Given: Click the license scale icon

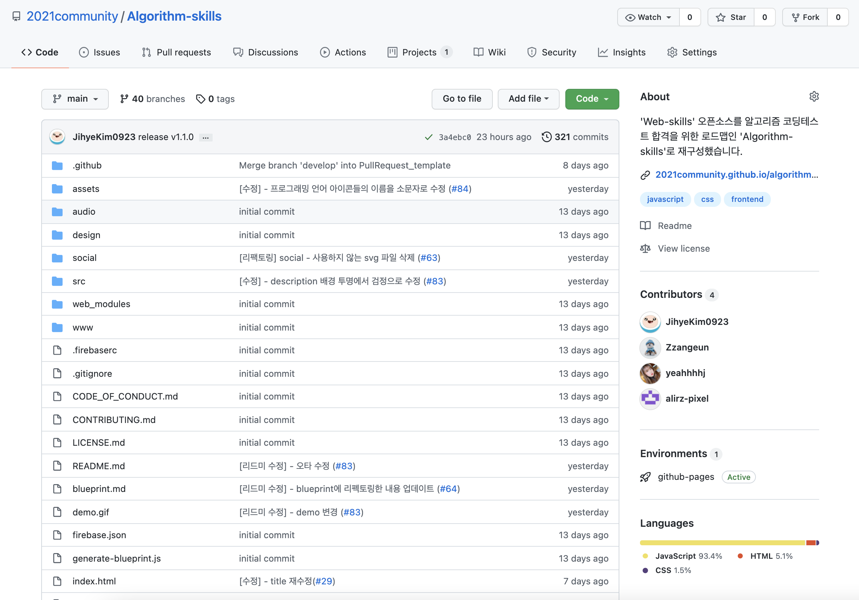Looking at the screenshot, I should pos(645,248).
